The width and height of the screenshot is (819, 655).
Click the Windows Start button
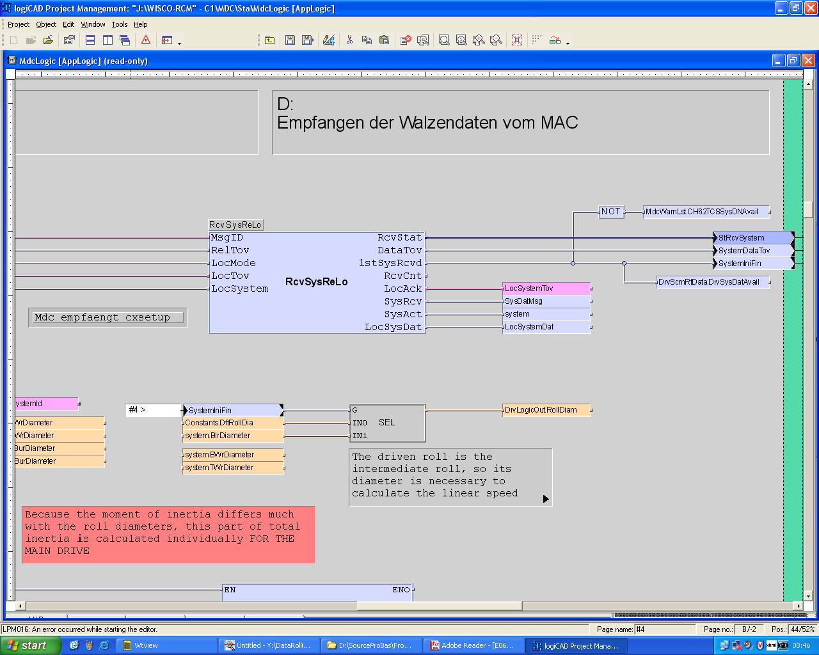point(31,645)
